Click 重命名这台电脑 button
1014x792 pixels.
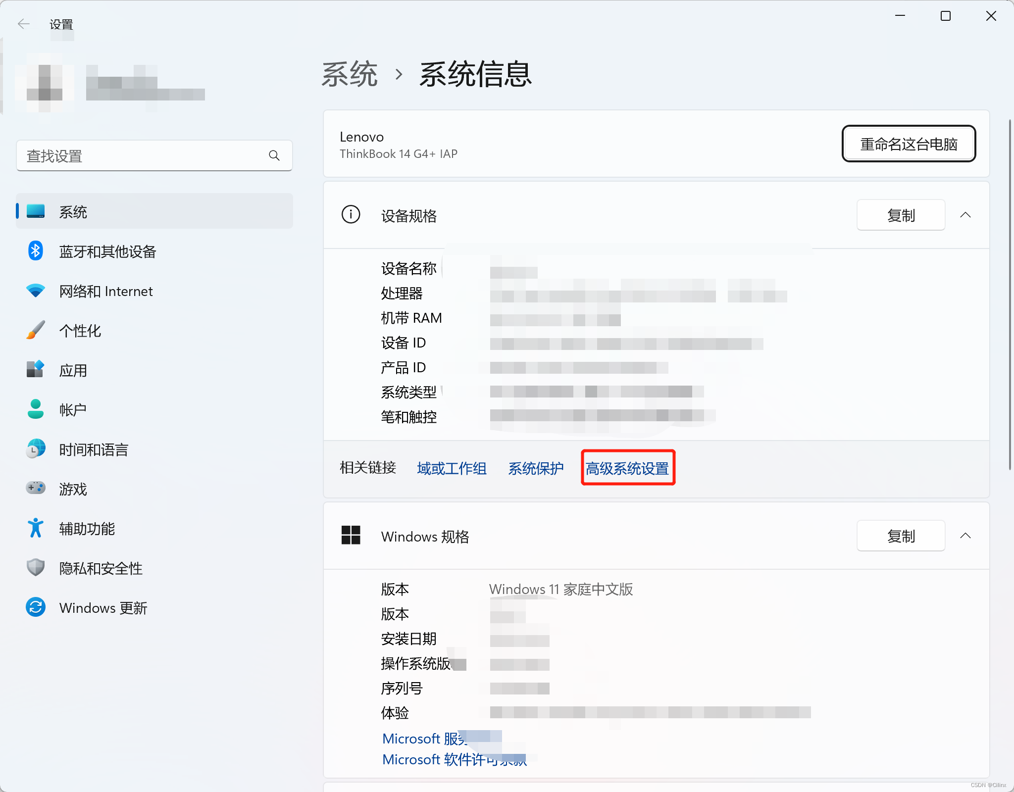click(909, 144)
